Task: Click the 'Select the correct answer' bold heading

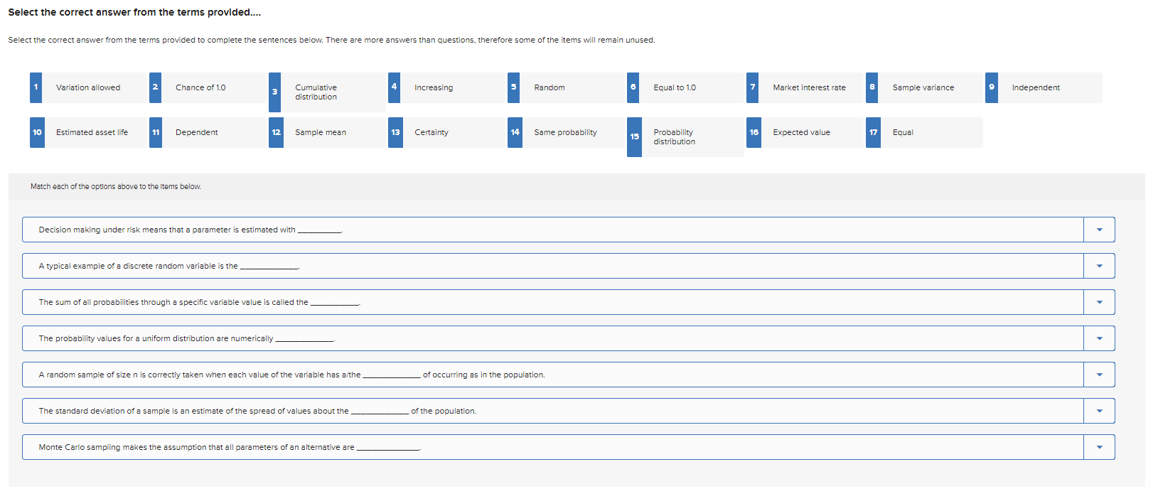Action: (x=134, y=12)
